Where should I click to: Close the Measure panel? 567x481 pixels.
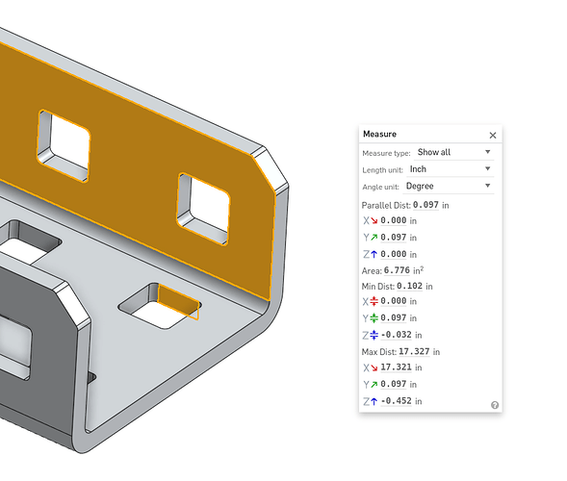pyautogui.click(x=493, y=135)
